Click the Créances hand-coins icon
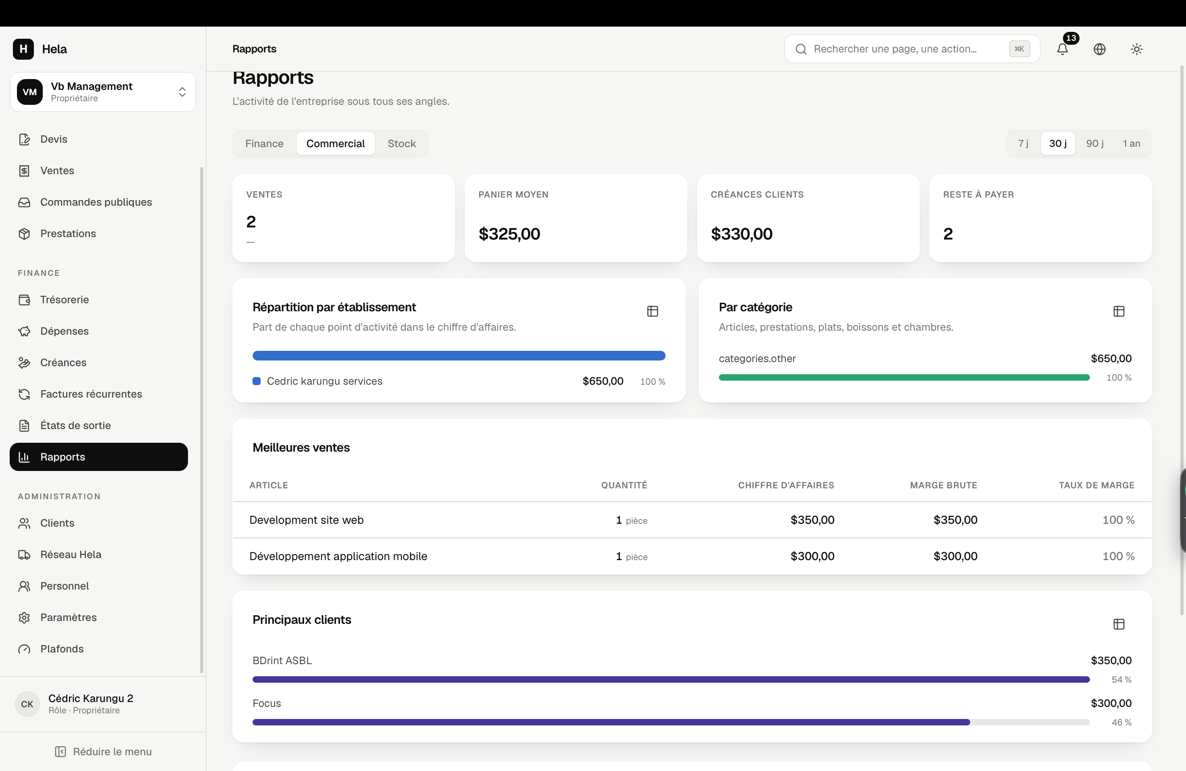 point(25,362)
